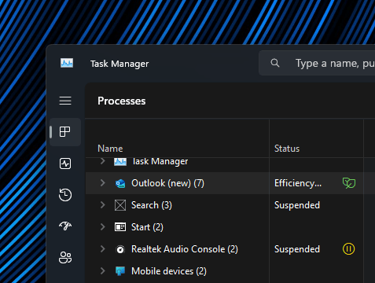Sort processes by the Status column
This screenshot has width=375, height=283.
pyautogui.click(x=287, y=149)
